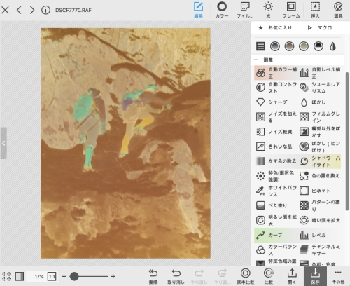This screenshot has height=286, width=350.
Task: Open 輪郭以外をぼかす tool
Action: (320, 132)
